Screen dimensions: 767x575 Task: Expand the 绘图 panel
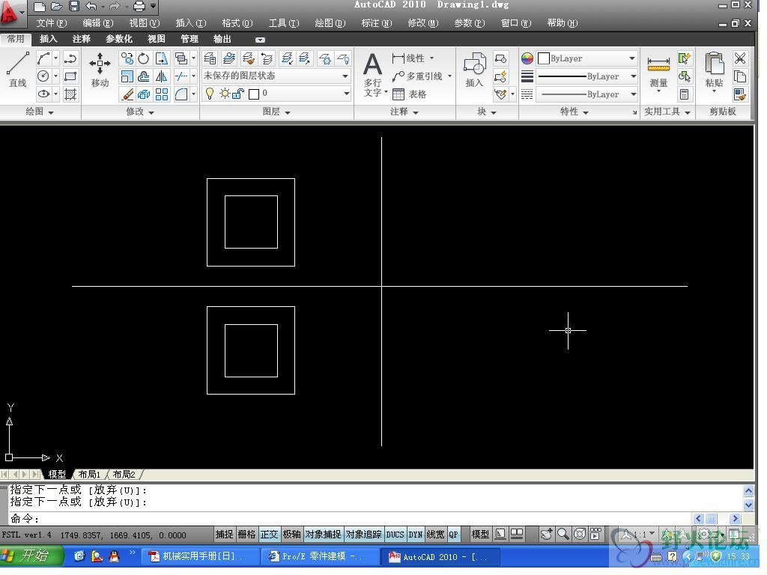[40, 112]
